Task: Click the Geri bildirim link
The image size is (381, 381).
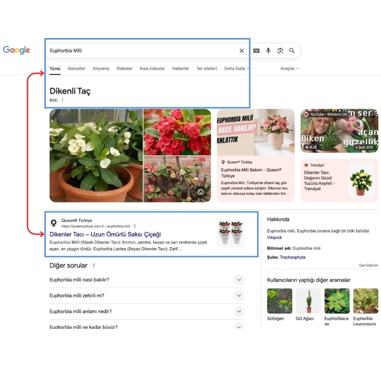Action: [369, 265]
